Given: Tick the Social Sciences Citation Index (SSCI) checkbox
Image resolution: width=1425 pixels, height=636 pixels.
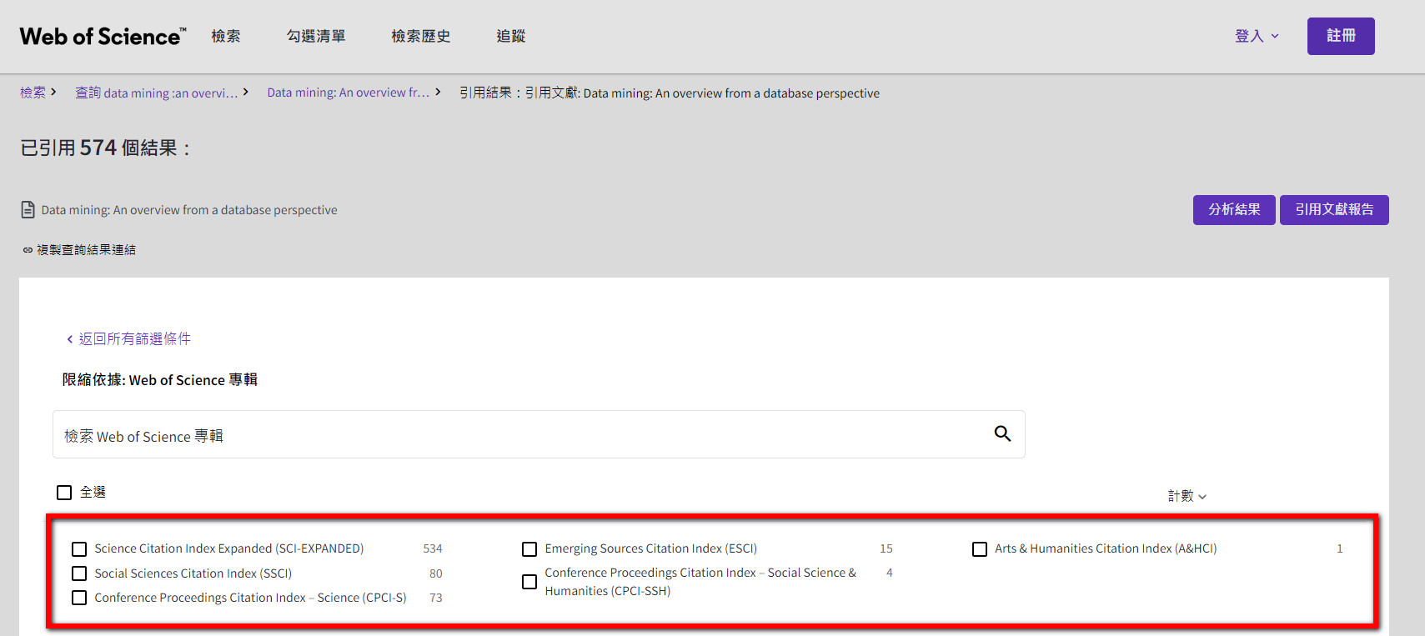Looking at the screenshot, I should pyautogui.click(x=79, y=573).
